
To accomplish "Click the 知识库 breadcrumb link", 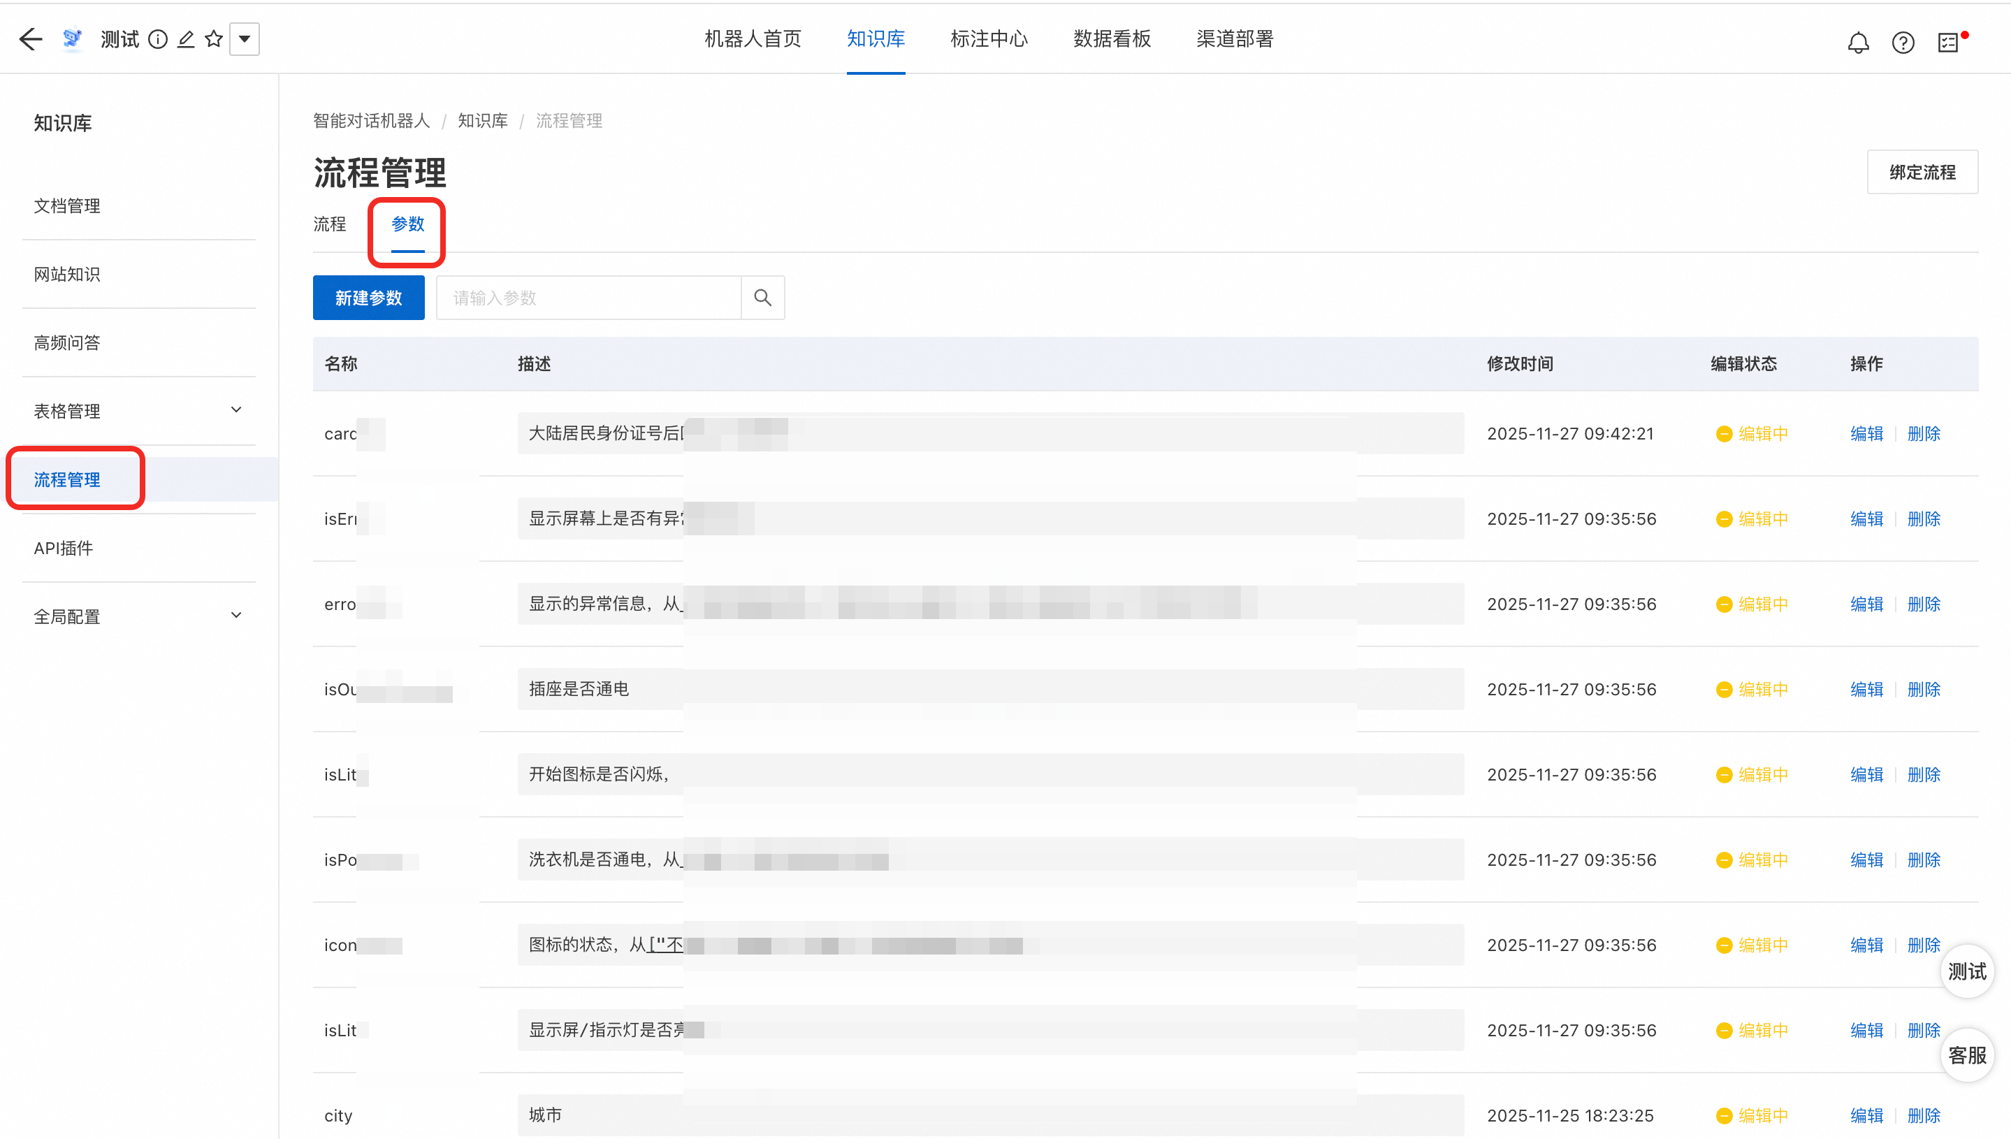I will 483,120.
